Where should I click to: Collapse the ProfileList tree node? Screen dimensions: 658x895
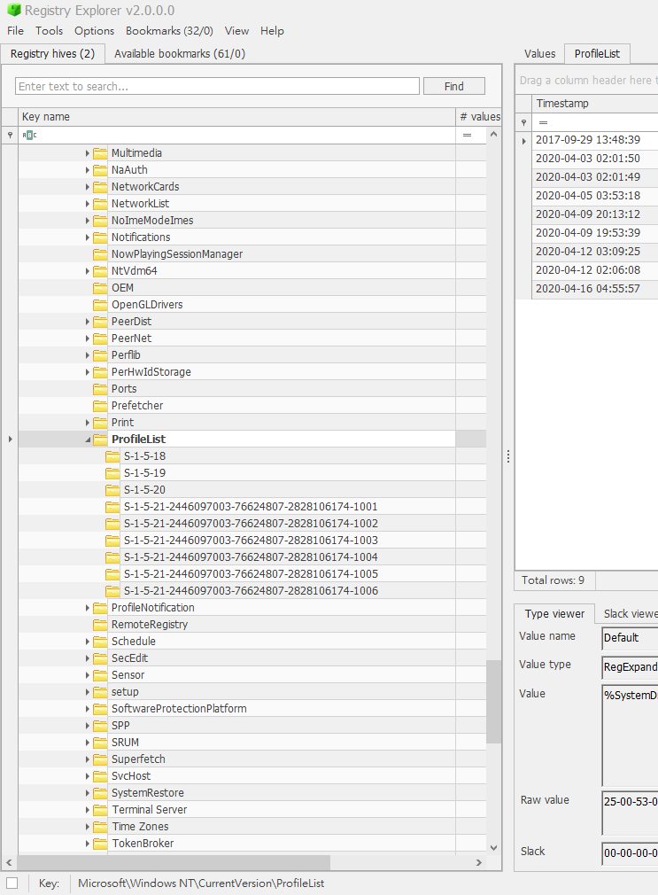tap(88, 440)
